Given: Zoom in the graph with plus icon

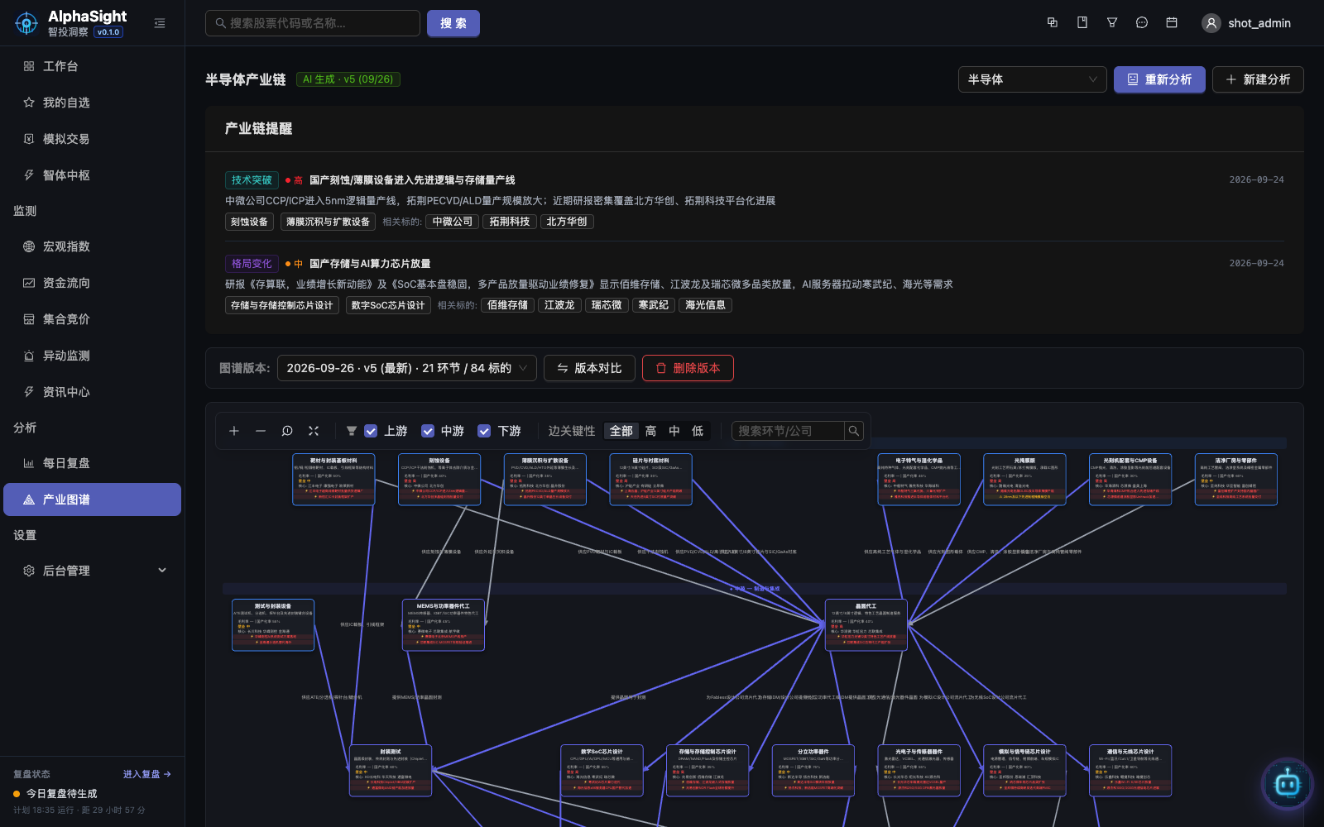Looking at the screenshot, I should [x=234, y=431].
